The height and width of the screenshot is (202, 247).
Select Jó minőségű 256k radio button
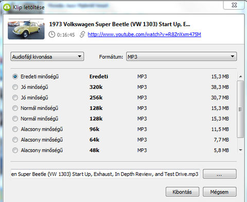(15, 98)
